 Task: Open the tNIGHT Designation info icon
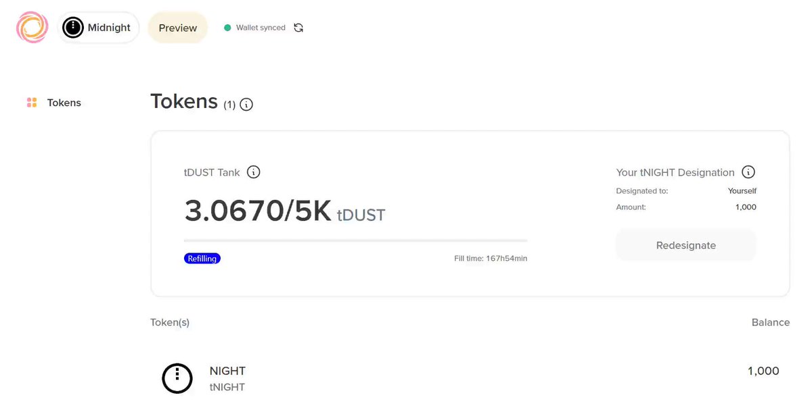click(748, 172)
